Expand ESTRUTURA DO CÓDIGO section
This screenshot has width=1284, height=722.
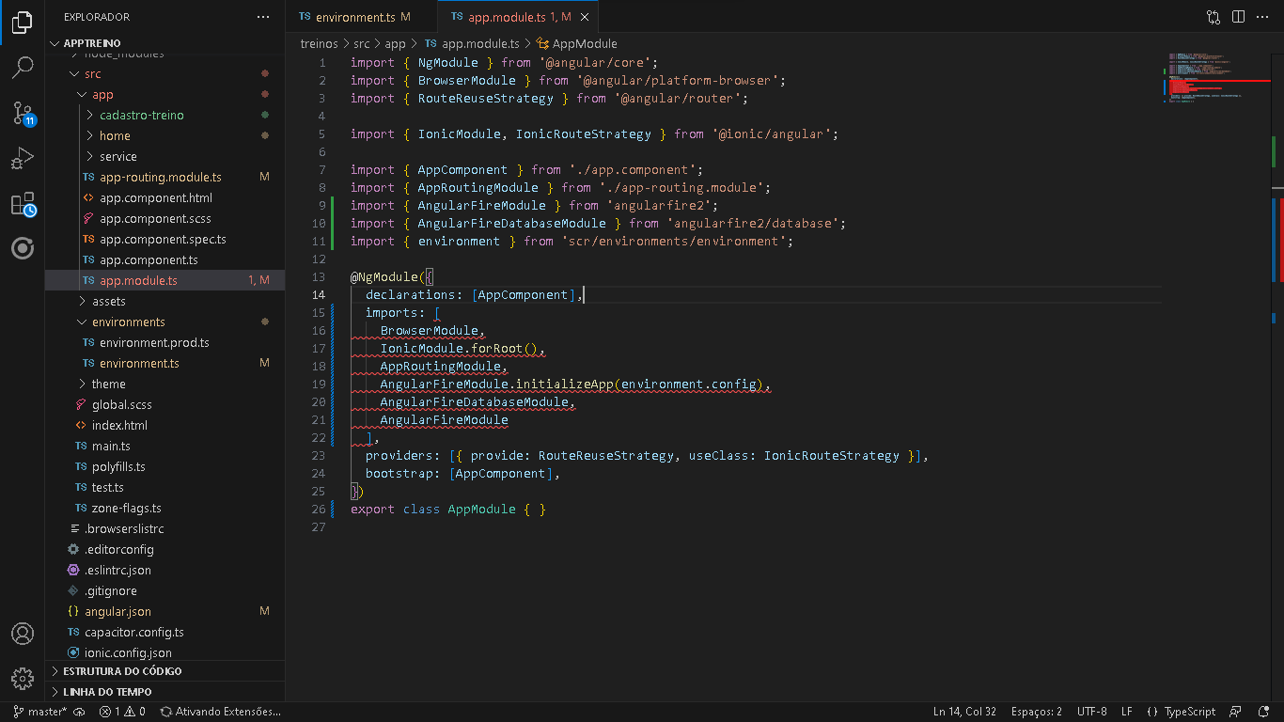[122, 671]
